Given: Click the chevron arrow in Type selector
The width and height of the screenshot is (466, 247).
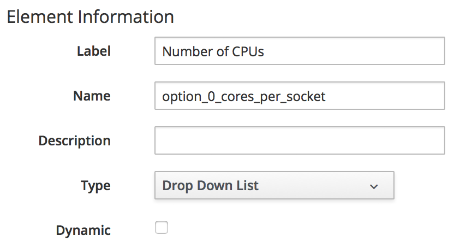Looking at the screenshot, I should (x=374, y=186).
